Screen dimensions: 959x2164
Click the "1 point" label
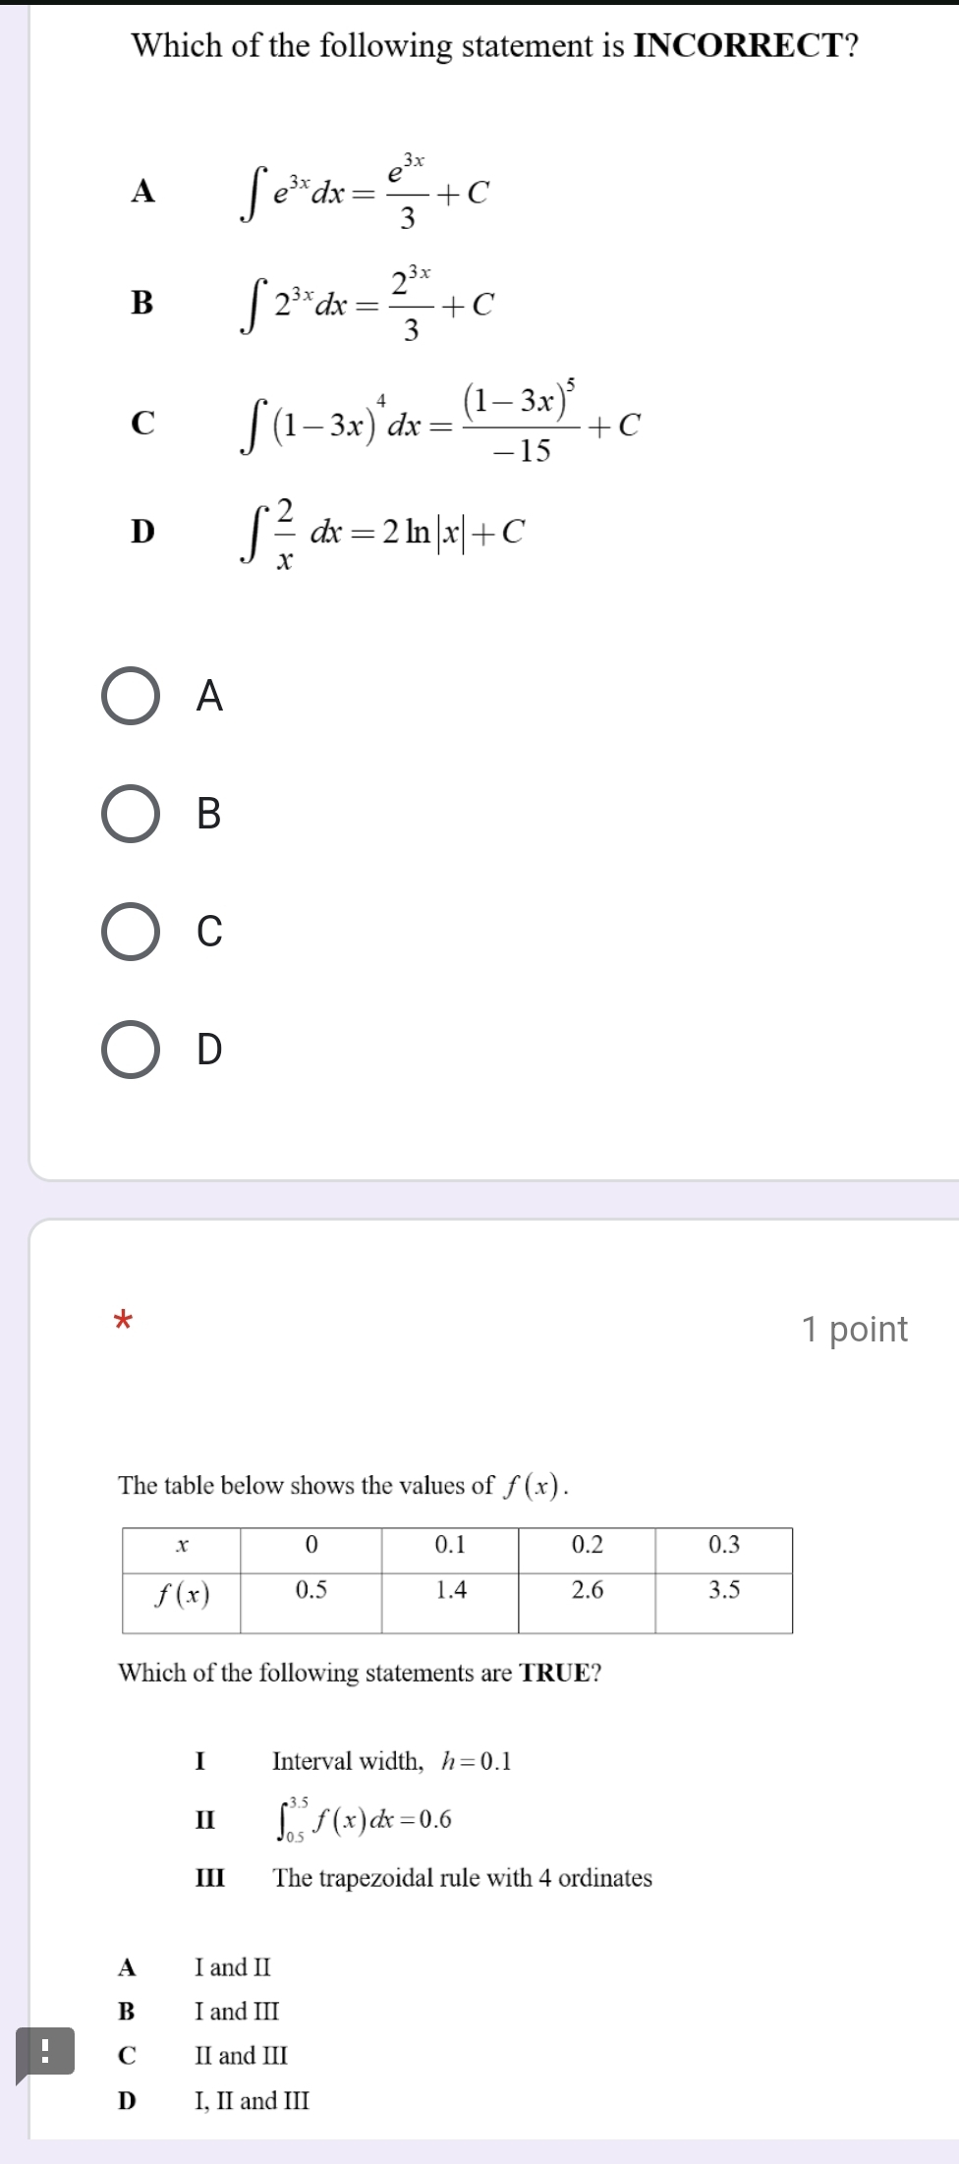tap(854, 1329)
